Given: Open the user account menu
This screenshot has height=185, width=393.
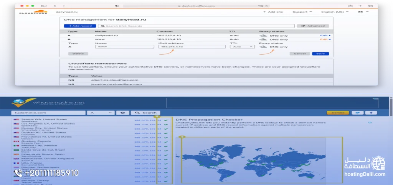Looking at the screenshot, I should click(x=363, y=12).
